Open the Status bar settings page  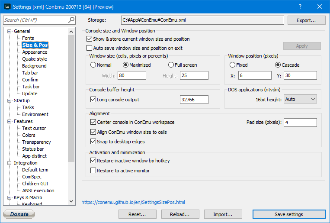[x=33, y=149]
